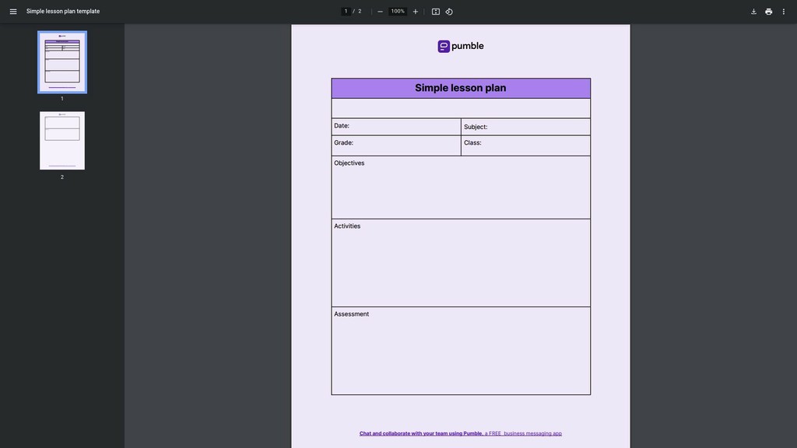Download the lesson plan PDF
797x448 pixels.
[752, 10]
